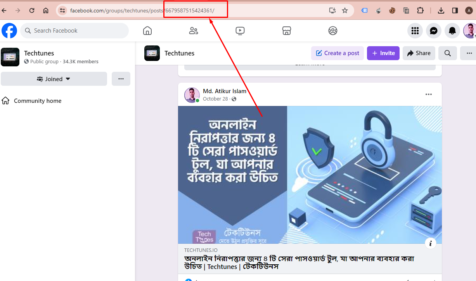The width and height of the screenshot is (476, 281).
Task: Open the Facebook apps grid Menu
Action: pos(415,31)
